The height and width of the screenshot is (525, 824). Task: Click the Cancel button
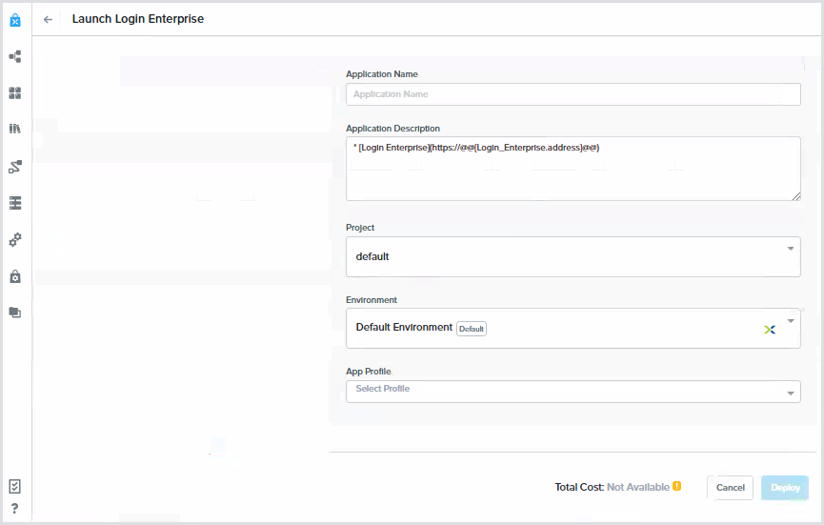[730, 488]
